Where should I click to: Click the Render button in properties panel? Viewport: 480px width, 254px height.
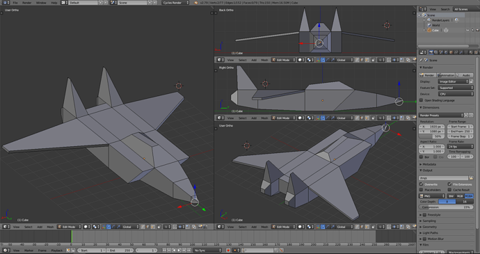(427, 75)
